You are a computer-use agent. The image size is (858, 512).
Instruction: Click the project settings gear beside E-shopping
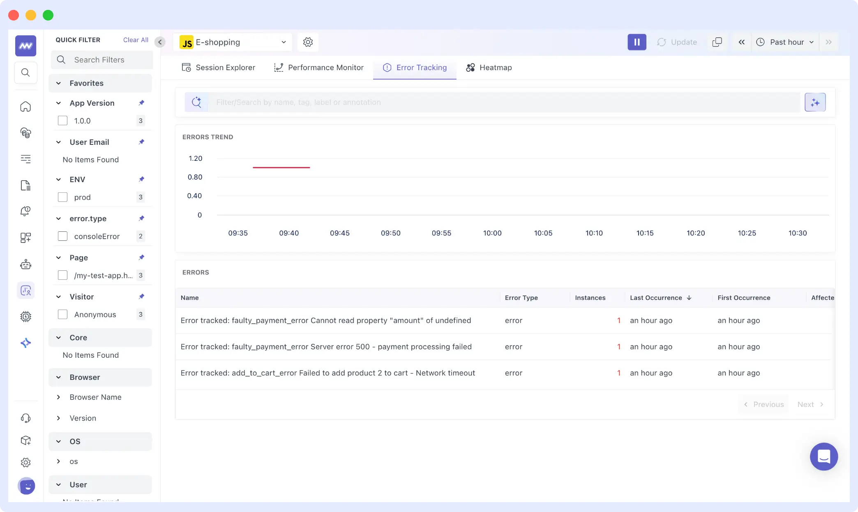(x=307, y=42)
